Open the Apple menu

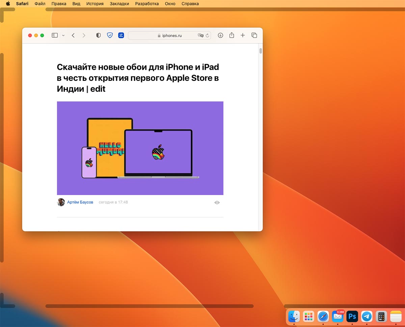point(7,4)
